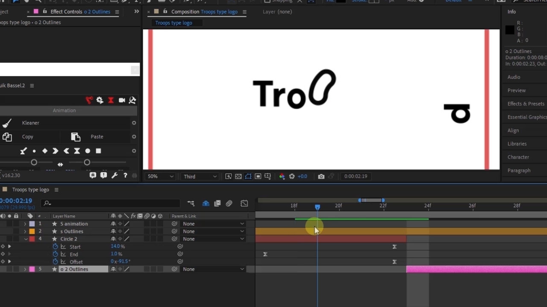
Task: Toggle transparency grid in viewer
Action: 238,177
